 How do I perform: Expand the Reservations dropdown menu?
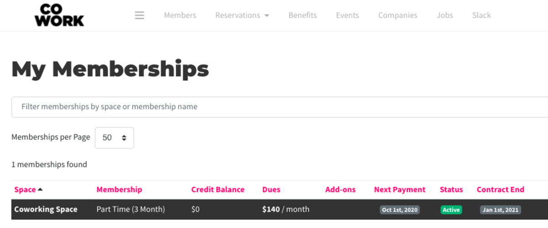[x=242, y=15]
